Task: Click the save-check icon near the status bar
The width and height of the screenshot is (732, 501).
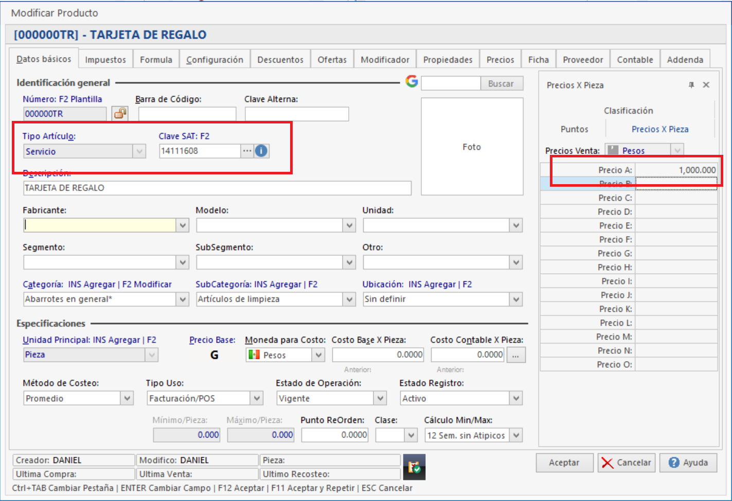Action: 414,467
